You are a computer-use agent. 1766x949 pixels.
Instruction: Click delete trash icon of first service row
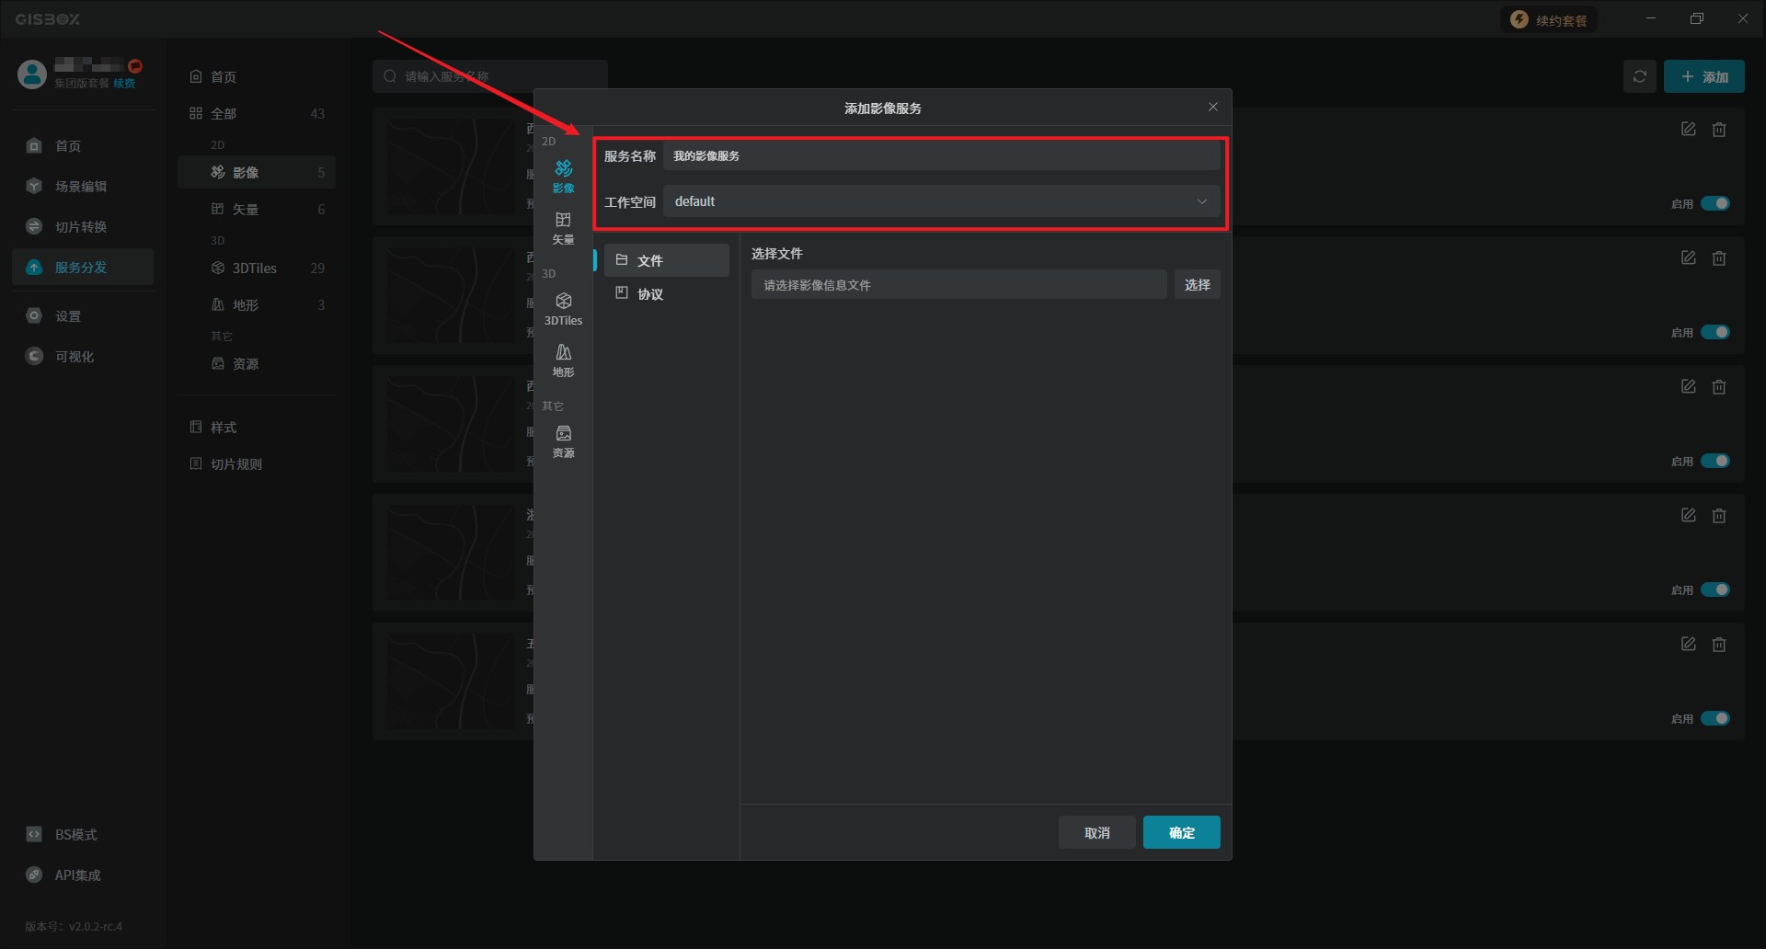(x=1718, y=130)
